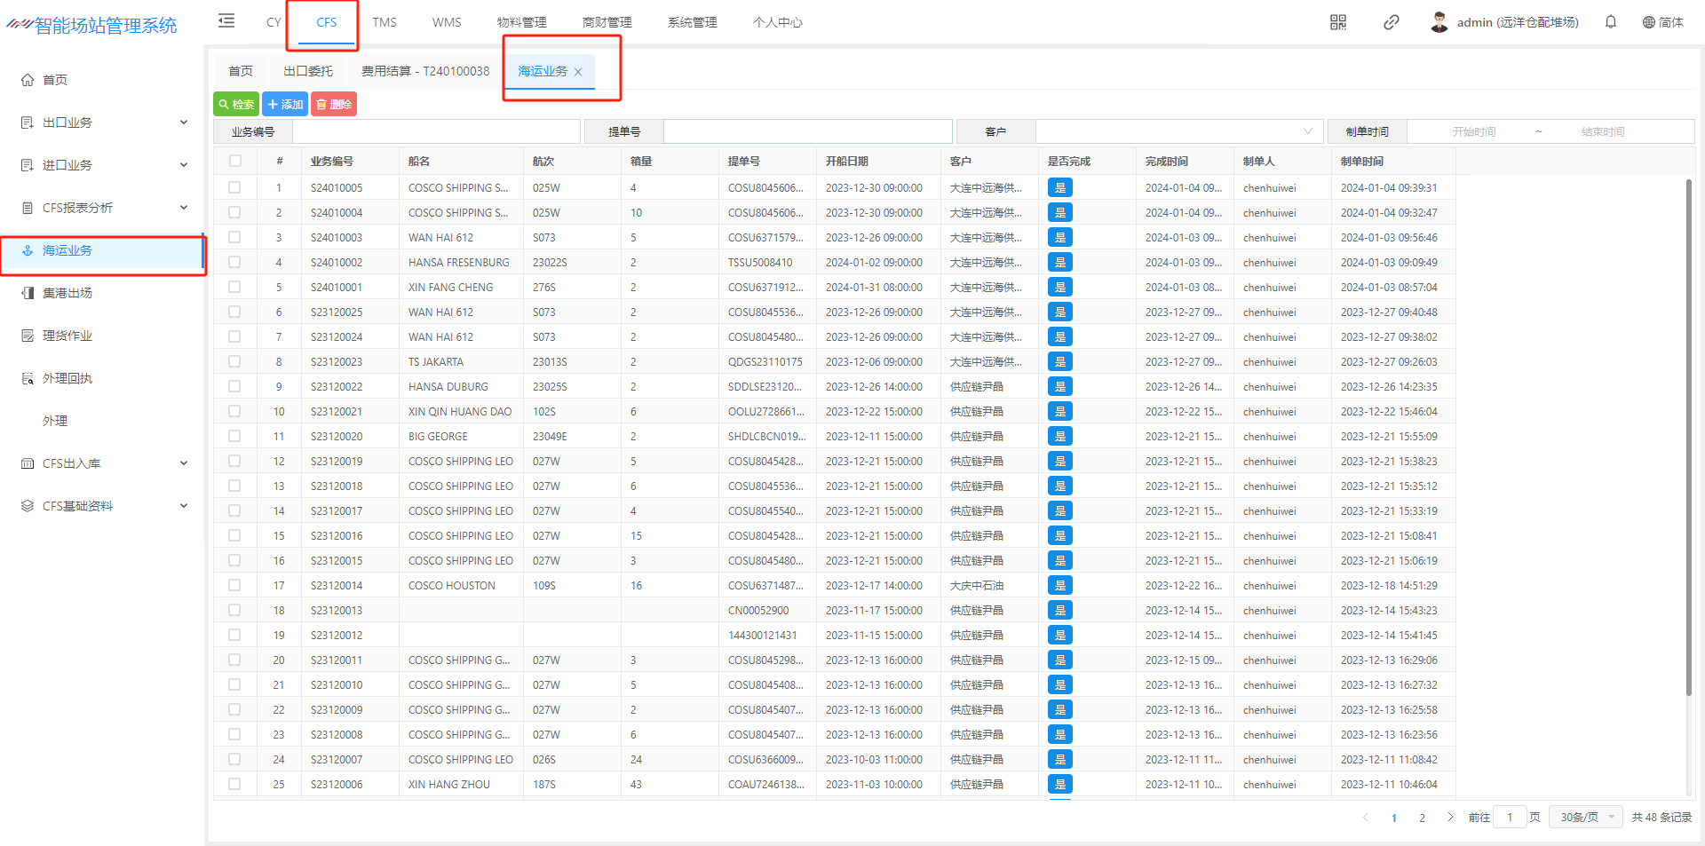1705x846 pixels.
Task: Open the 客户 dropdown filter
Action: [x=1178, y=131]
